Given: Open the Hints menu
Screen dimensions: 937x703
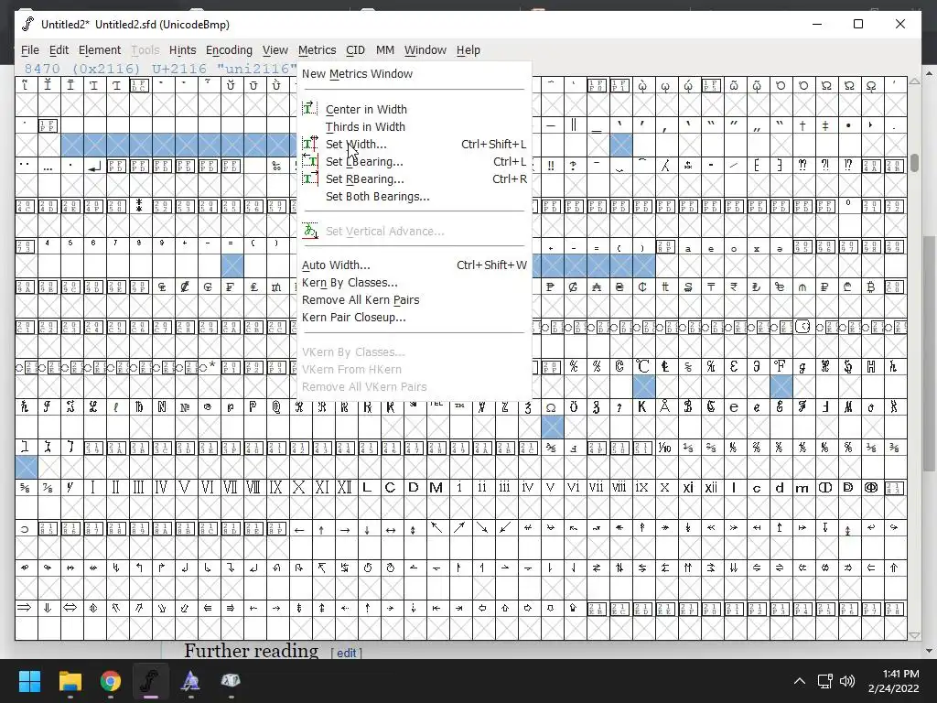Looking at the screenshot, I should (182, 50).
